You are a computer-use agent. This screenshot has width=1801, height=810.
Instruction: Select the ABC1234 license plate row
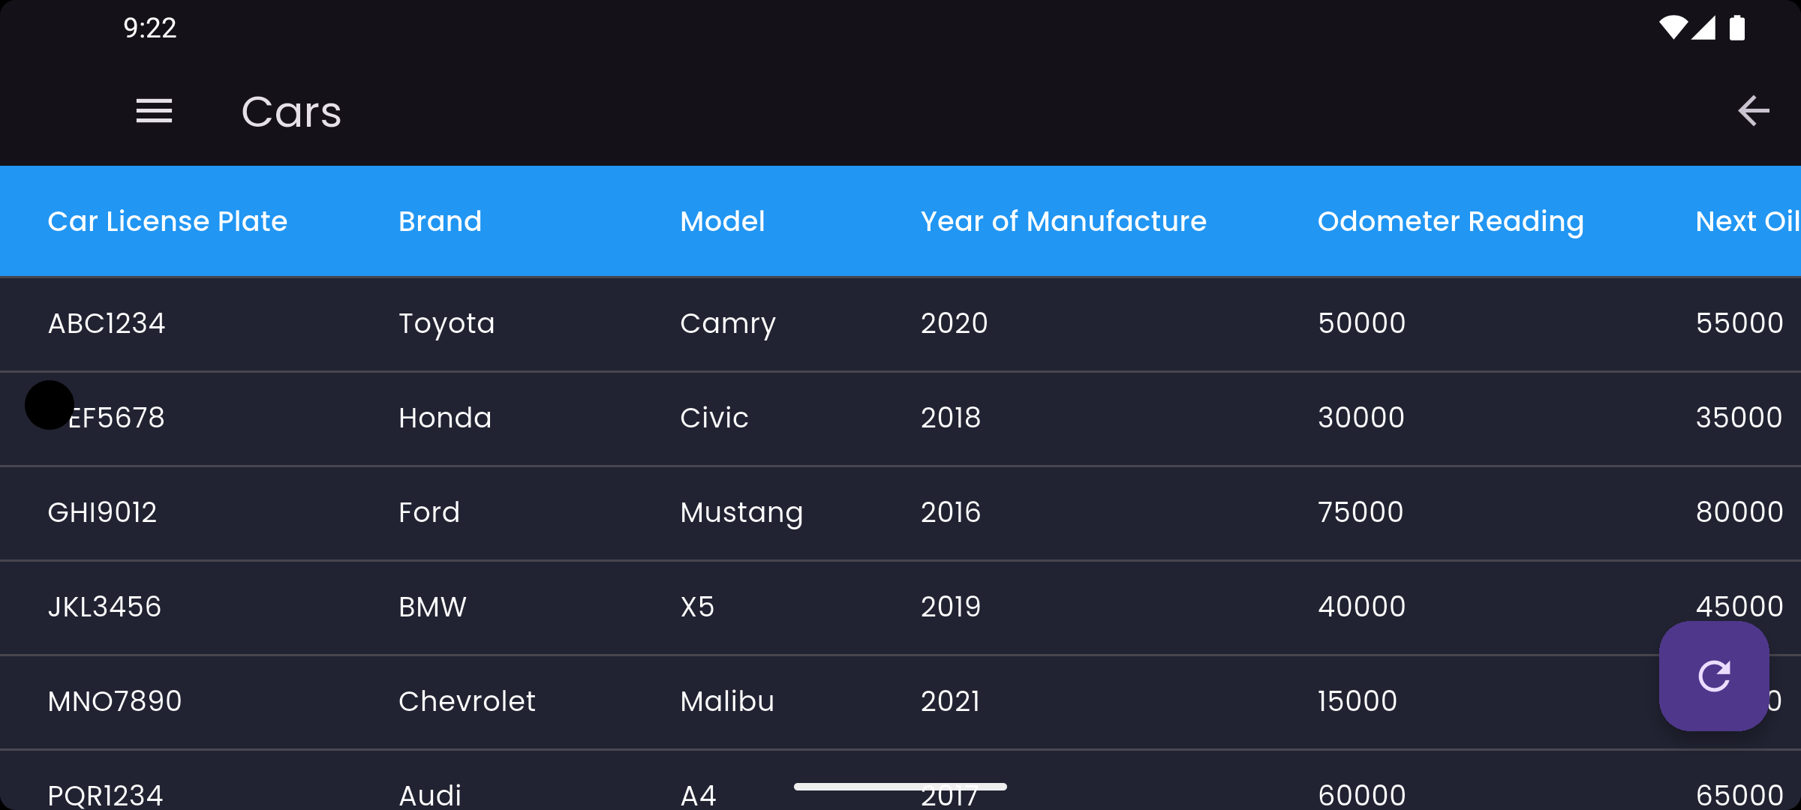pos(107,323)
